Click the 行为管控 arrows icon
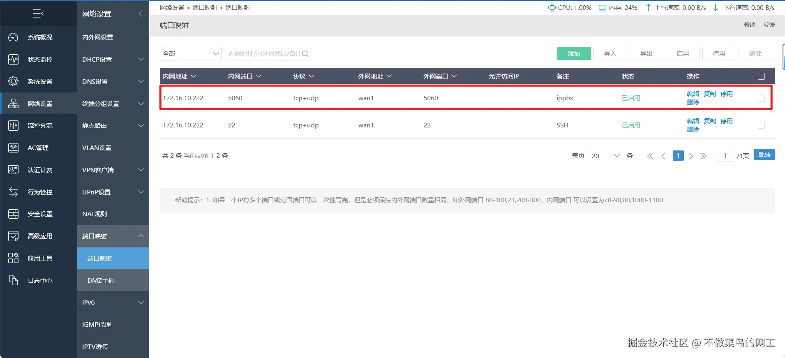The image size is (785, 358). [13, 192]
